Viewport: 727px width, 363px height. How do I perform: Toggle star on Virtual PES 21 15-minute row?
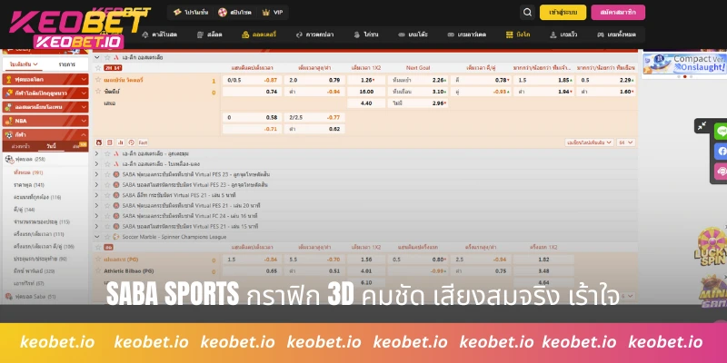coord(107,226)
